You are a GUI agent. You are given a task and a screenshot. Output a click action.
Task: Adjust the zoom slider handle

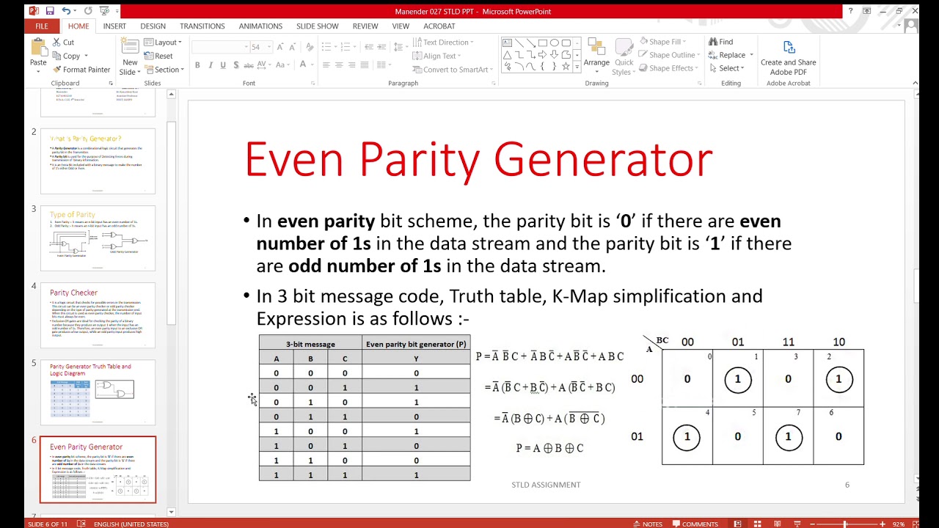(845, 524)
